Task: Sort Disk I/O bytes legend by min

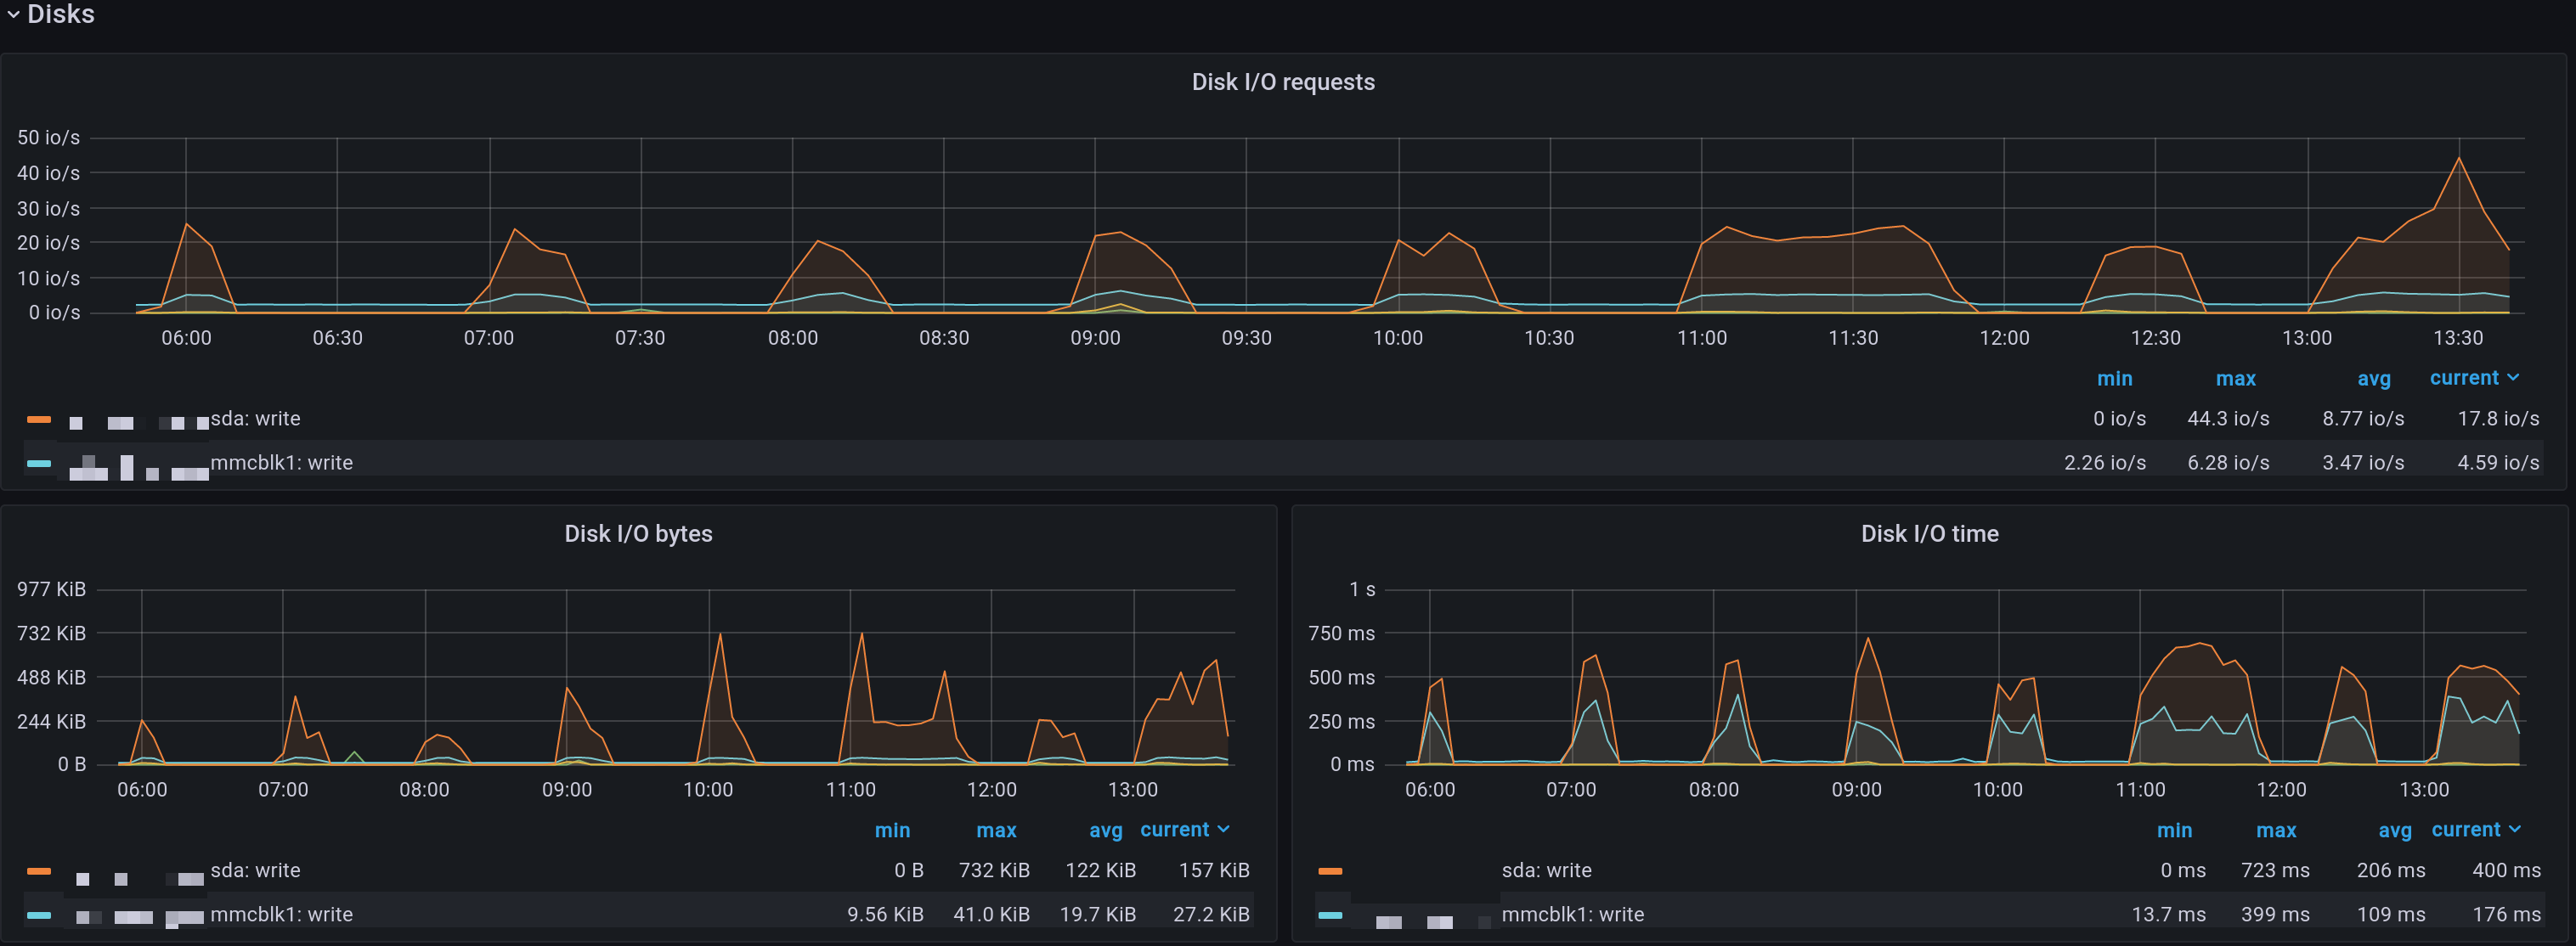Action: 892,831
